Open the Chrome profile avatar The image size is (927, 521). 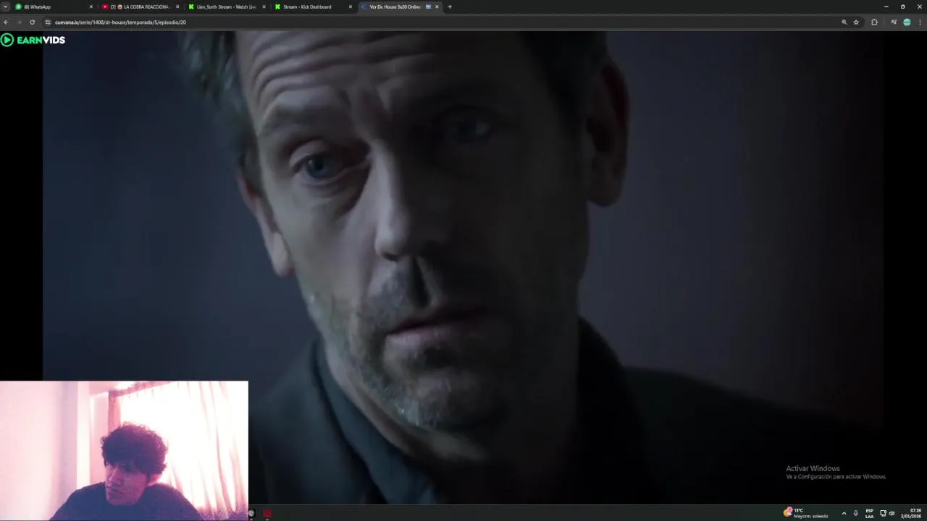[907, 22]
